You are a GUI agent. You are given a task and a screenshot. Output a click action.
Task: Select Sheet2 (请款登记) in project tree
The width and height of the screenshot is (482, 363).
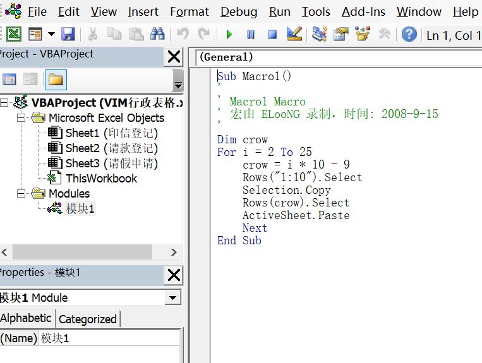(112, 148)
